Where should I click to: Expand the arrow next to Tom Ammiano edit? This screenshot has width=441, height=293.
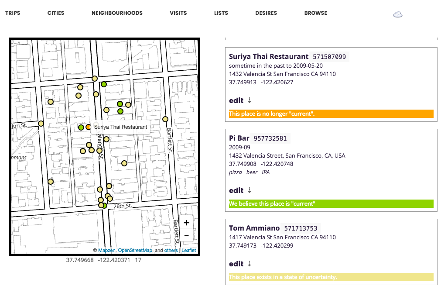pyautogui.click(x=250, y=264)
